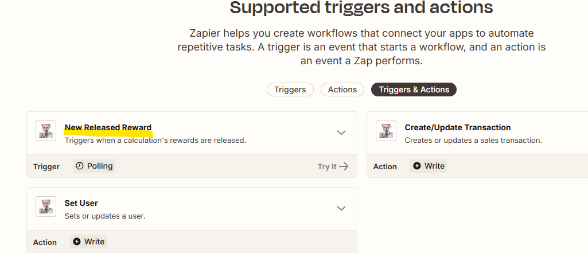Click the lightning icon in Set User's Write badge
Viewport: 588px width, 253px height.
pyautogui.click(x=76, y=242)
